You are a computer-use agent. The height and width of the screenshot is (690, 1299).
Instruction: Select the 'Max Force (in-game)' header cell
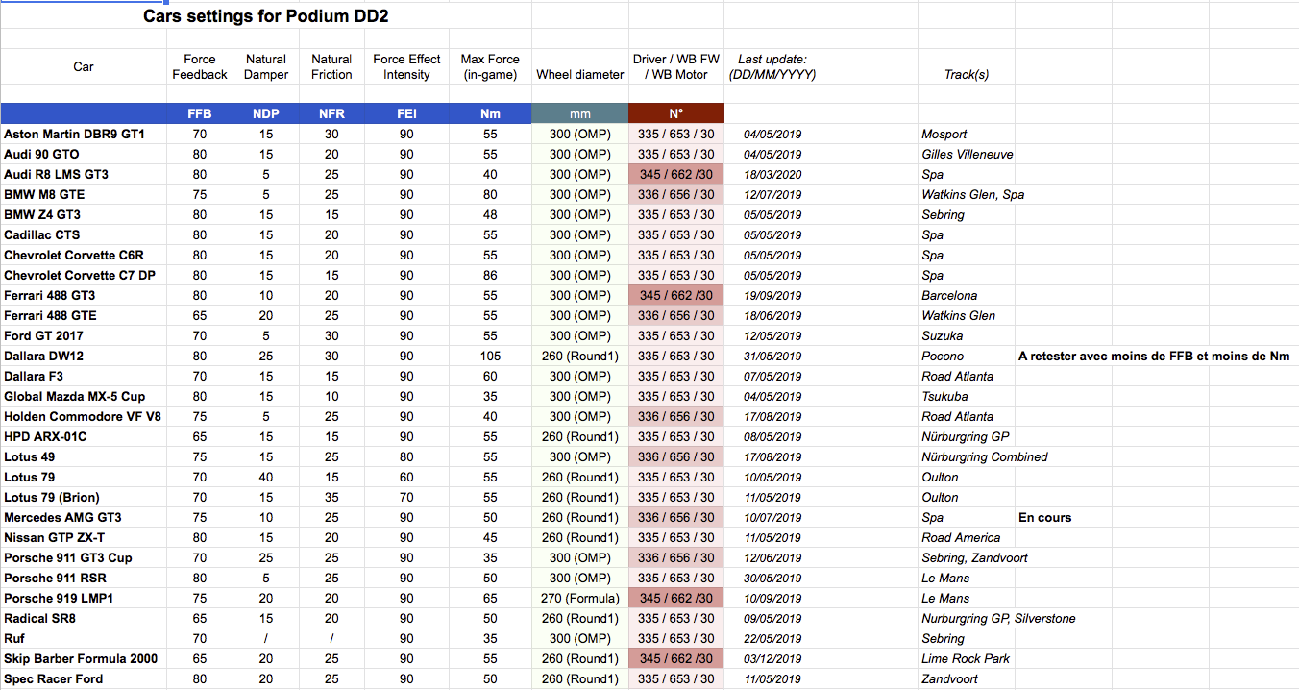click(x=490, y=66)
